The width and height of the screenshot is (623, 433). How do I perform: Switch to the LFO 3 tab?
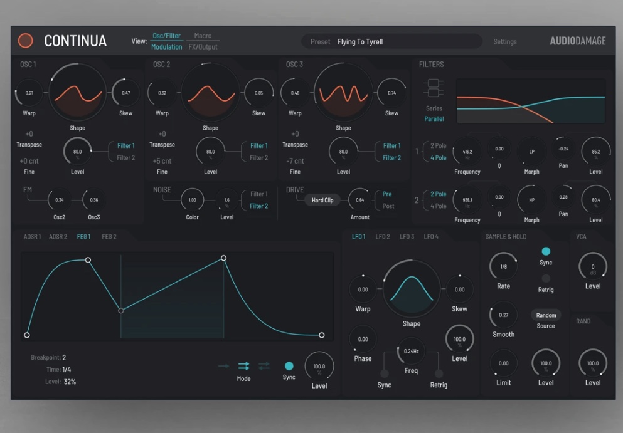(407, 237)
